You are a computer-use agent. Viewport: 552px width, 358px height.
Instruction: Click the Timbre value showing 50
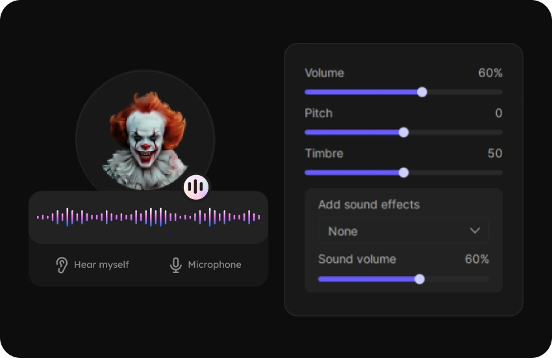(x=495, y=154)
